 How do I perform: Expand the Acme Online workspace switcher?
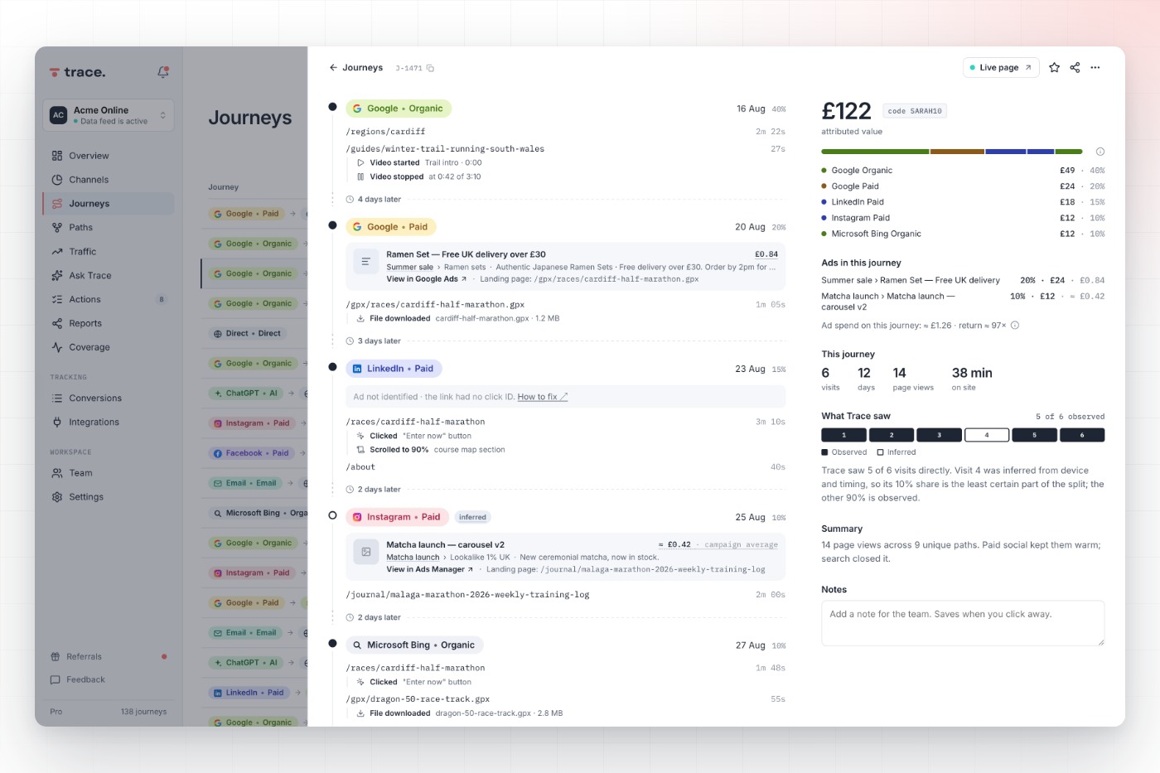click(109, 115)
